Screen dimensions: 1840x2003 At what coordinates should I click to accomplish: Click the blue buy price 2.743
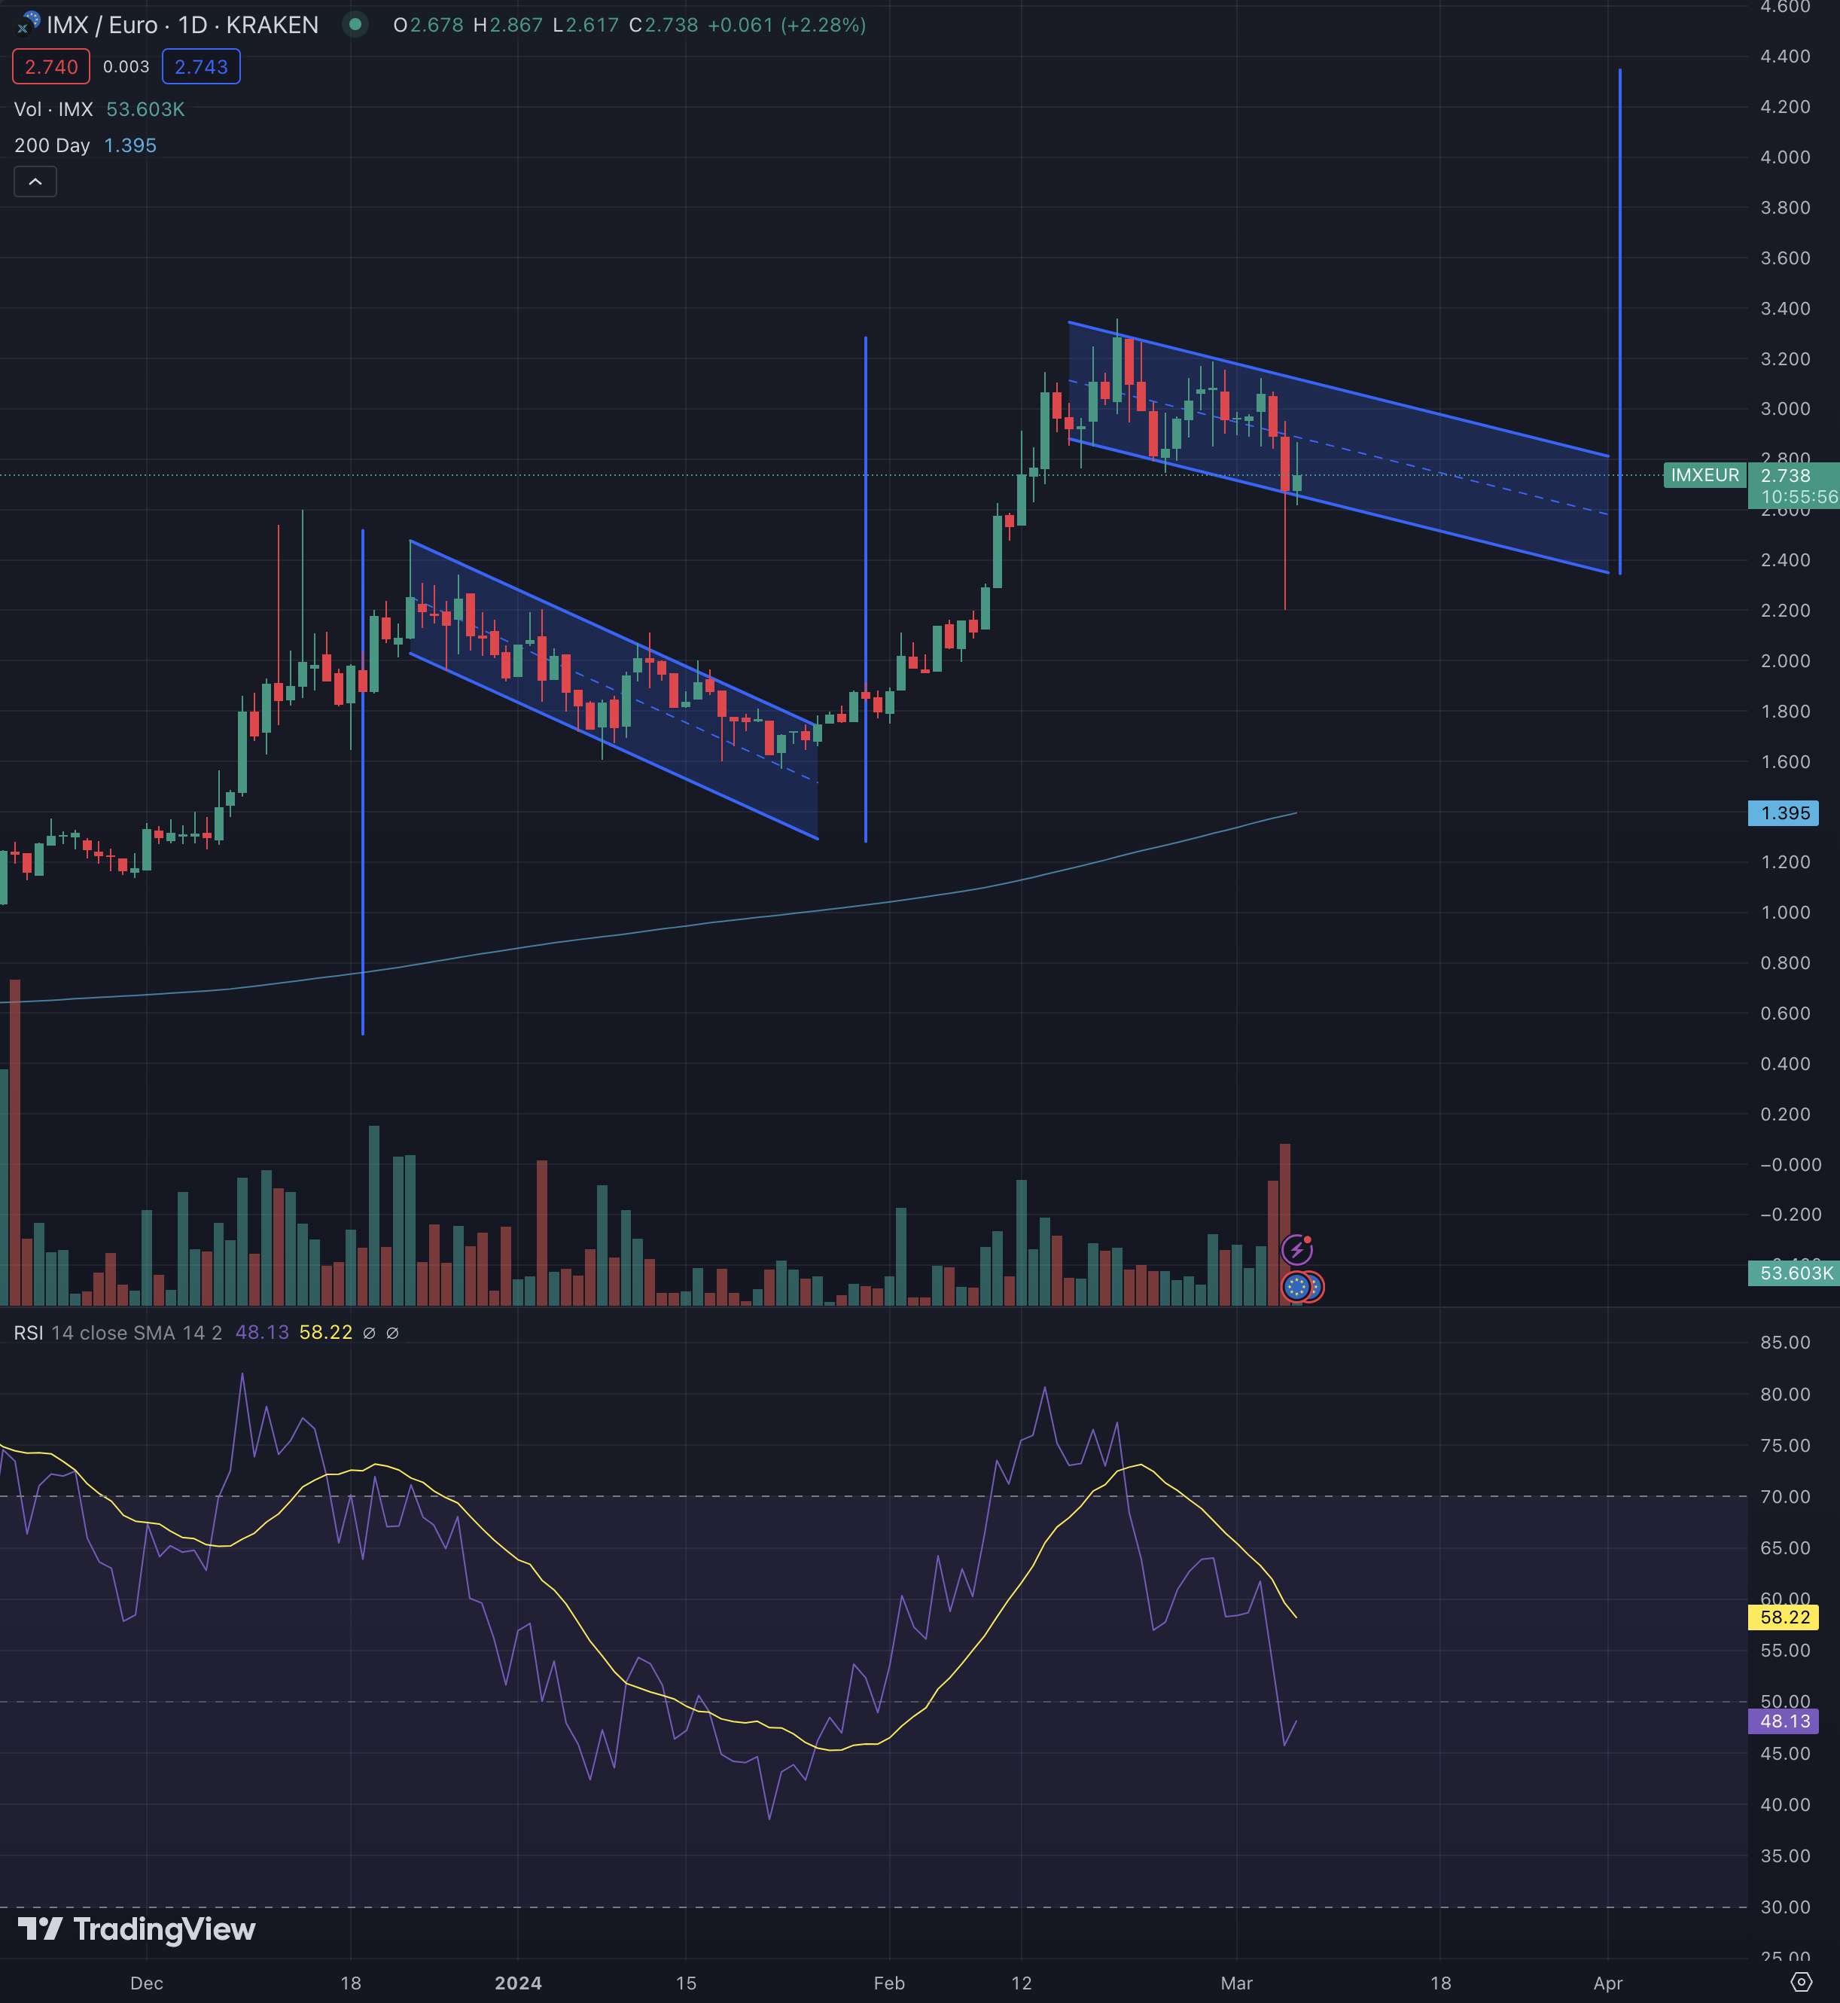coord(201,67)
